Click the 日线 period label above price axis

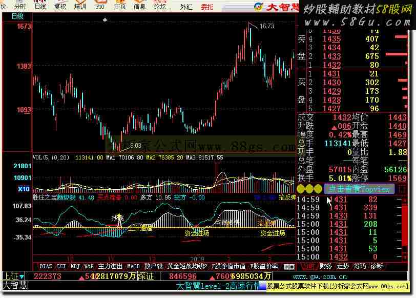coord(17,16)
